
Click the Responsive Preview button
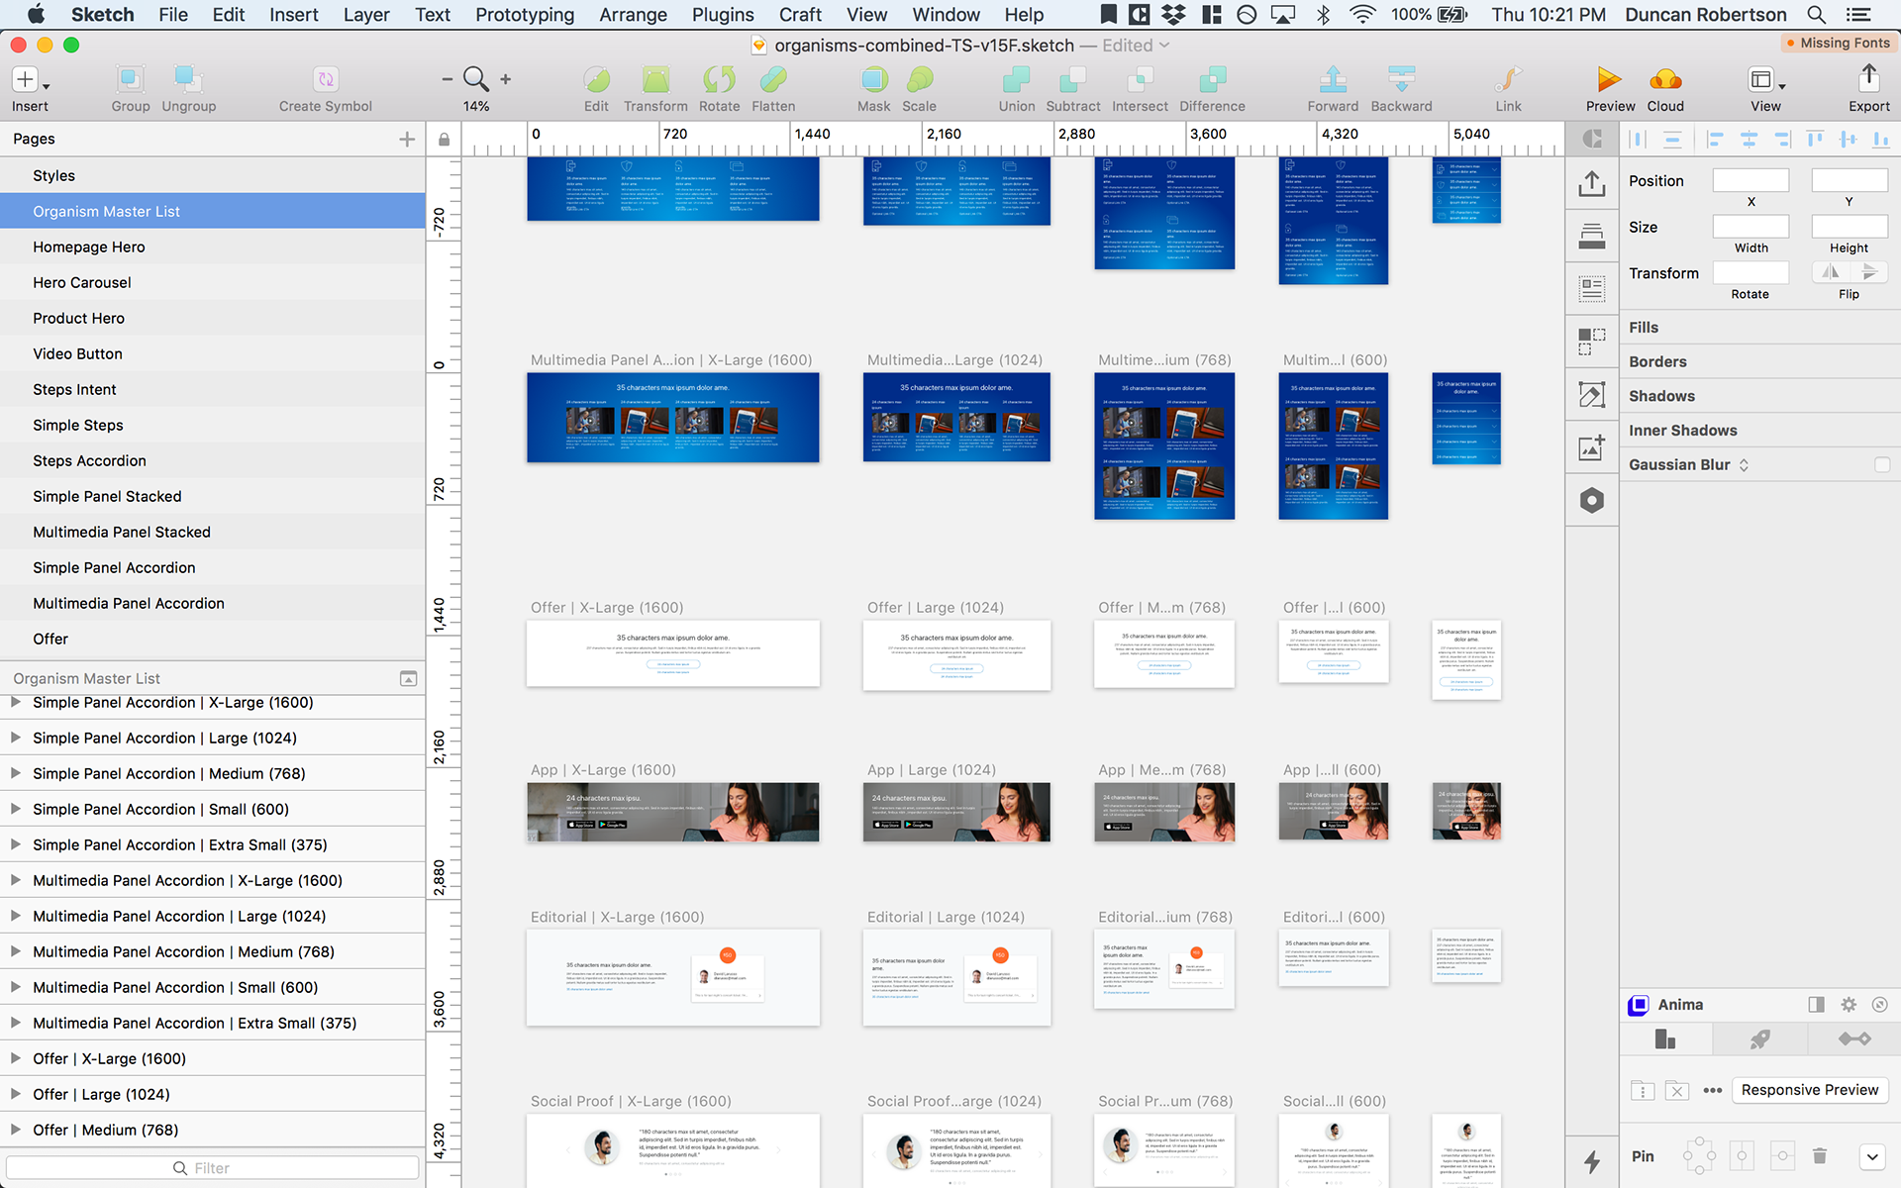pyautogui.click(x=1809, y=1090)
